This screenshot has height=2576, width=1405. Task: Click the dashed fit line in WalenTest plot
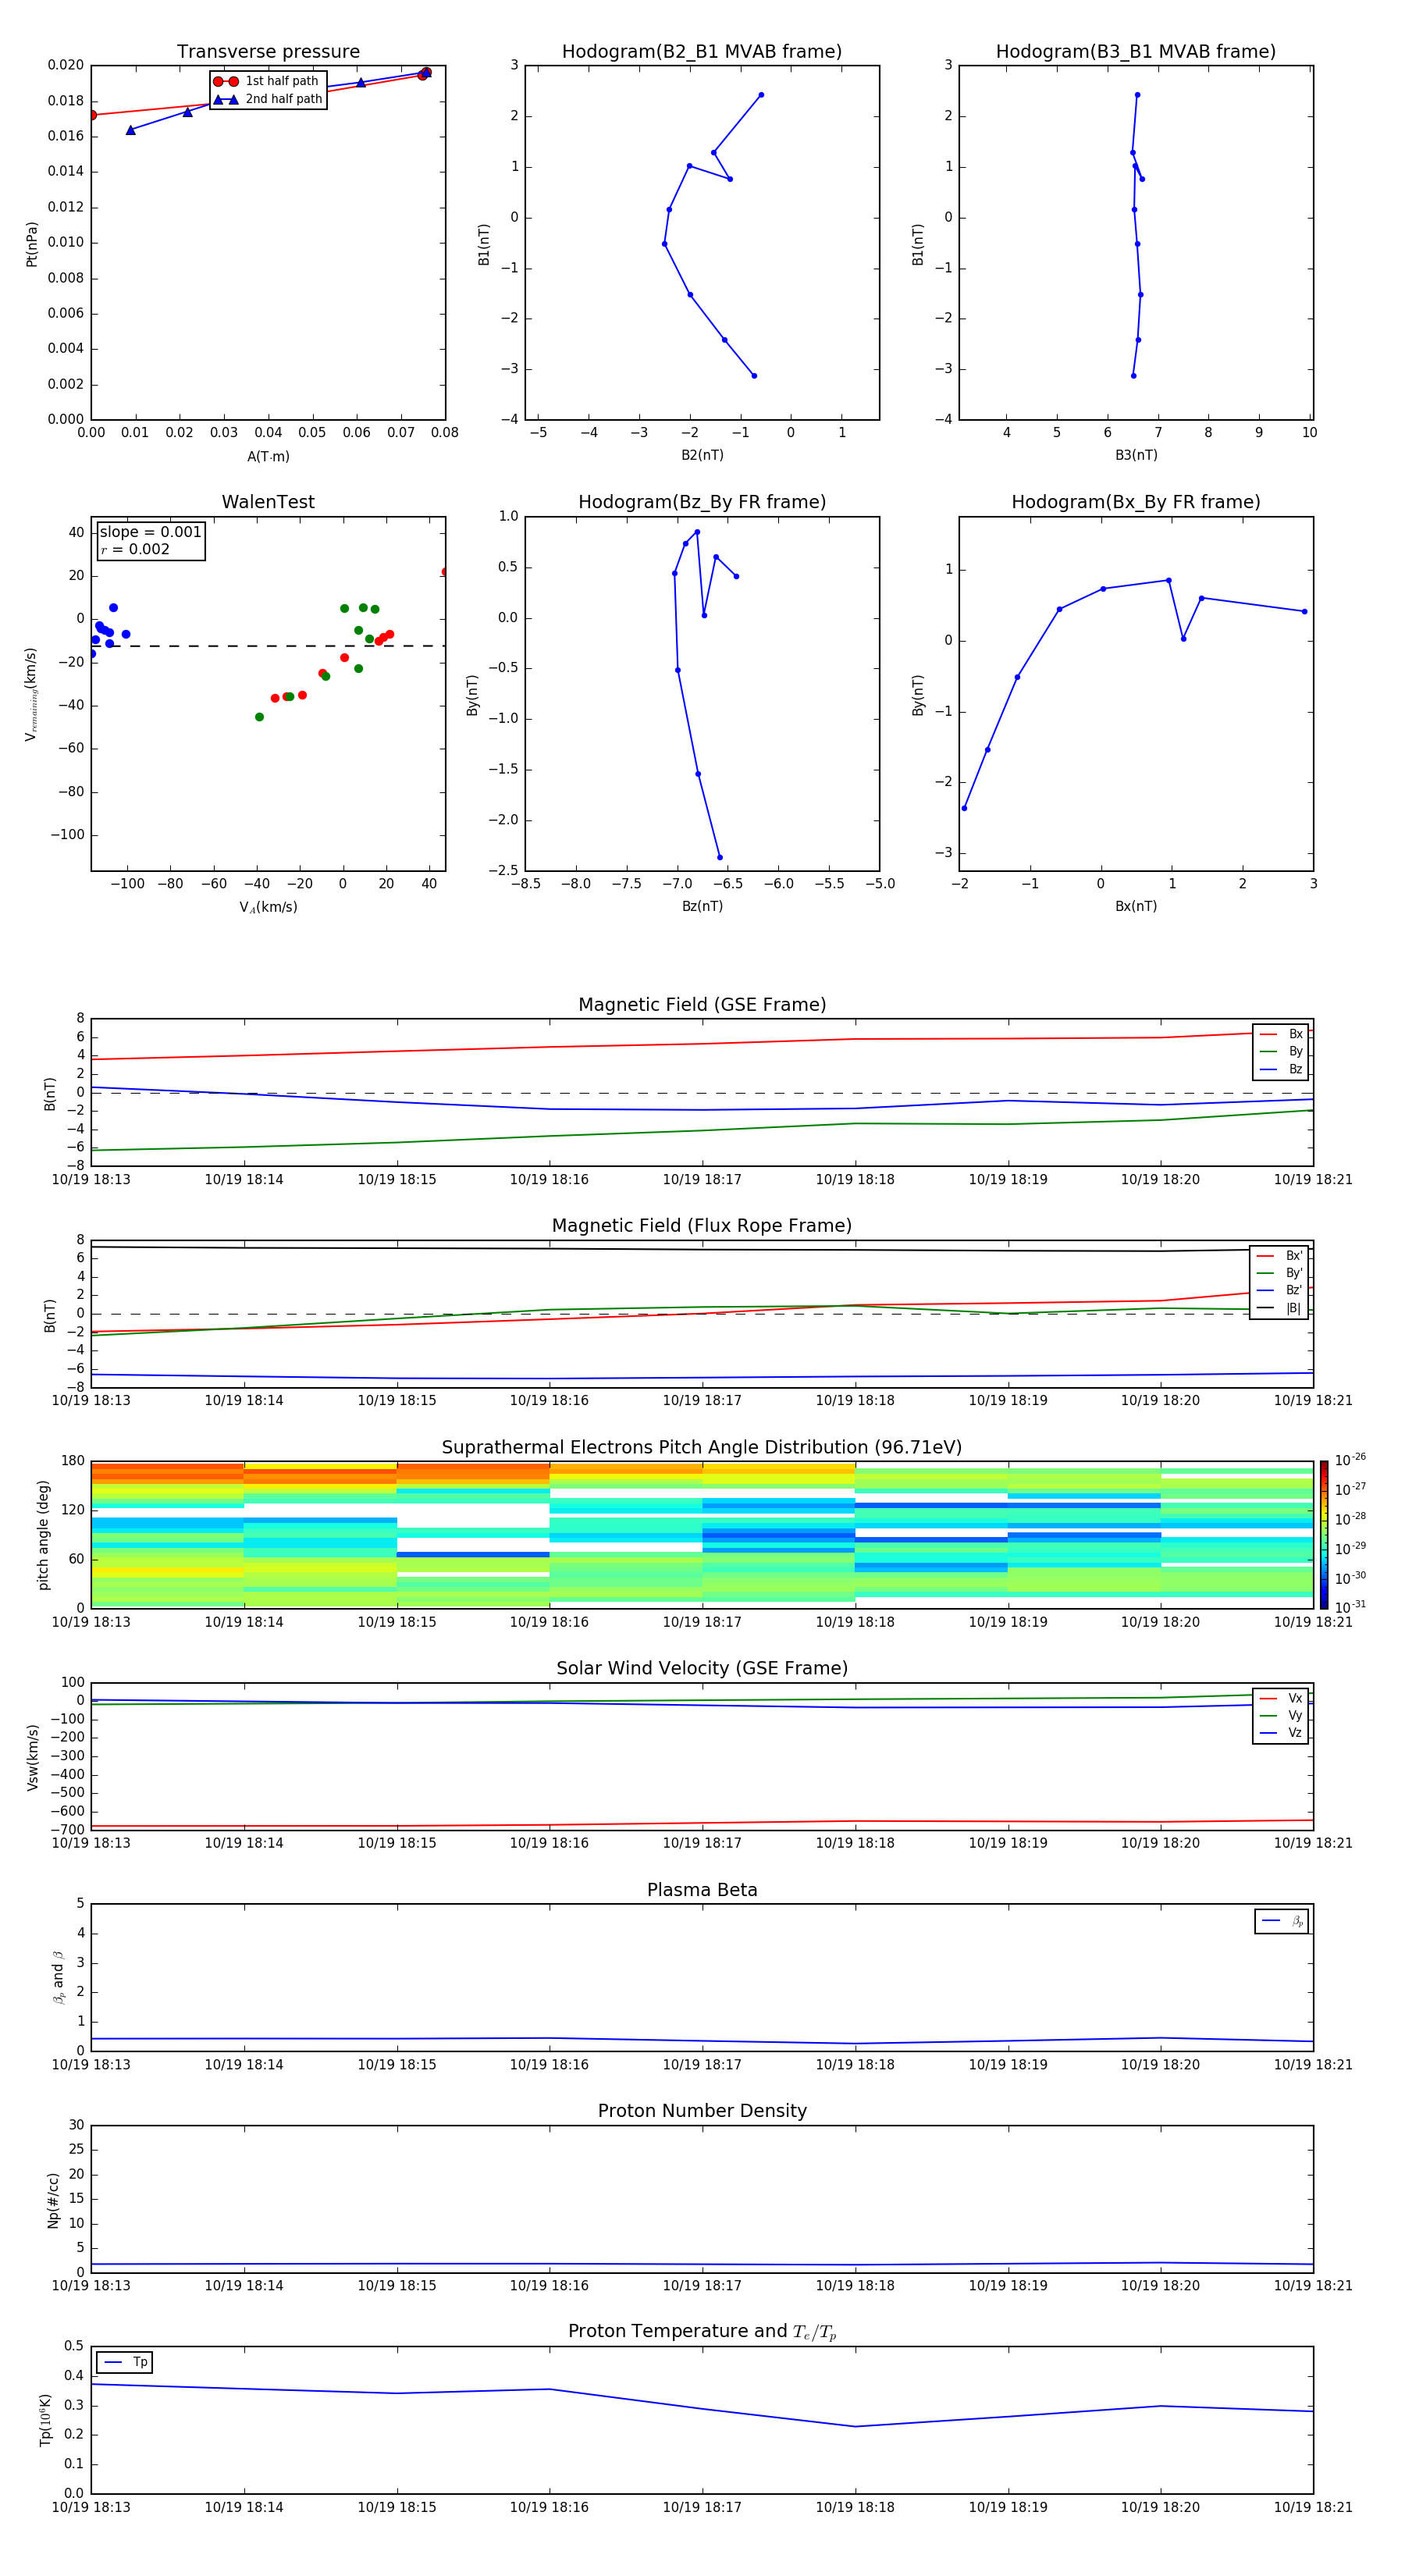click(x=268, y=646)
